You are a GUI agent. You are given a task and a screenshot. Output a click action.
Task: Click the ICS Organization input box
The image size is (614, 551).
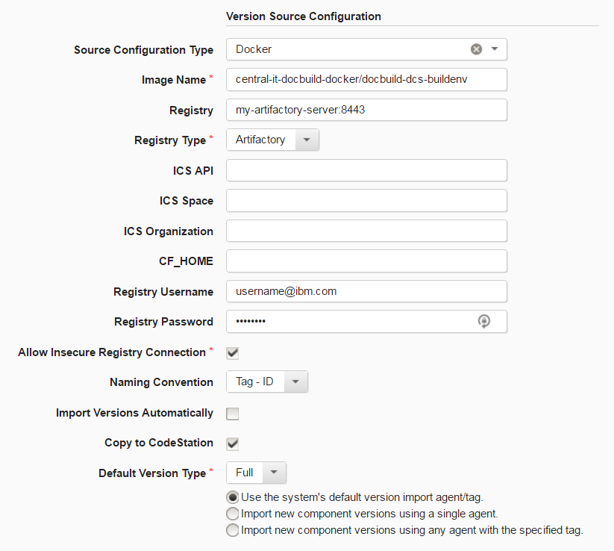(366, 231)
